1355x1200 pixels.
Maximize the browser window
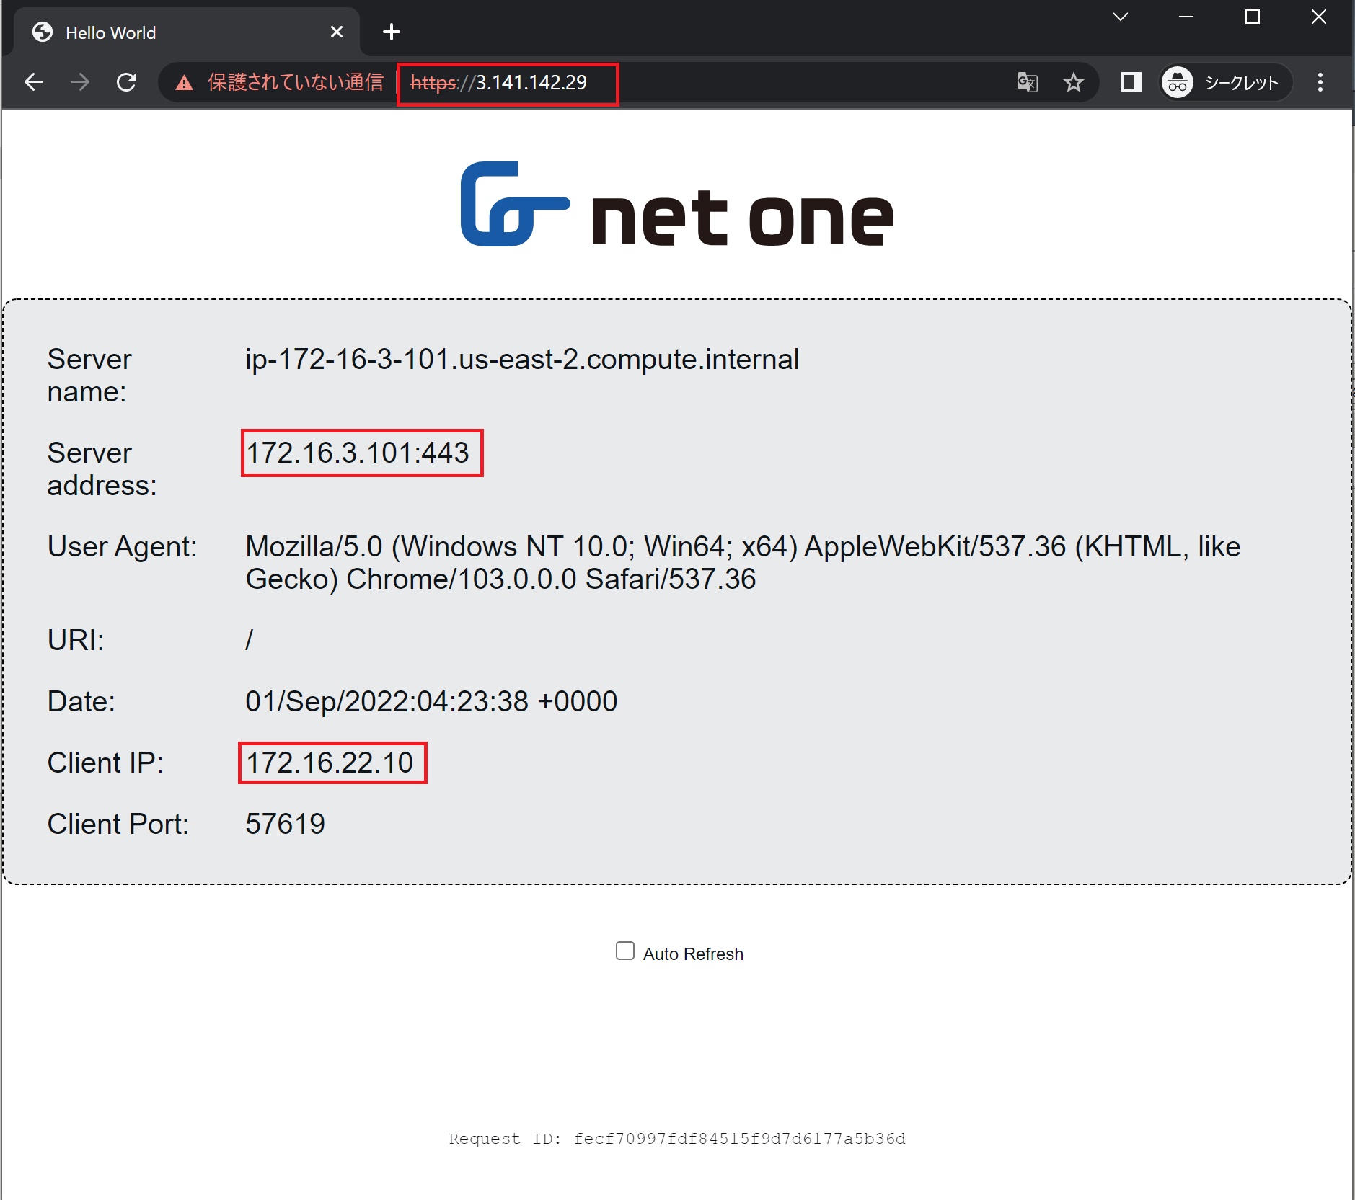tap(1253, 17)
